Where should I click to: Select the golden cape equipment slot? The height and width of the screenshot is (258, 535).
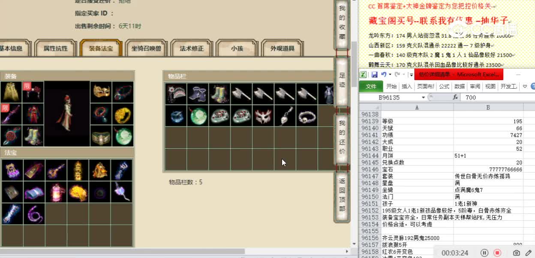[11, 92]
